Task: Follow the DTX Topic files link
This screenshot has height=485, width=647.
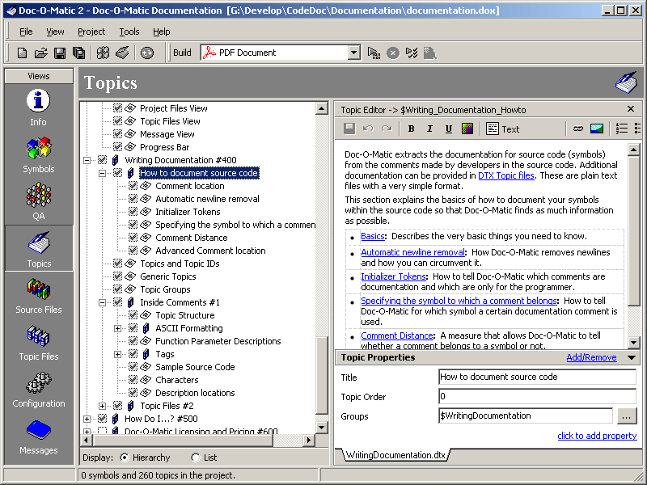Action: point(505,175)
